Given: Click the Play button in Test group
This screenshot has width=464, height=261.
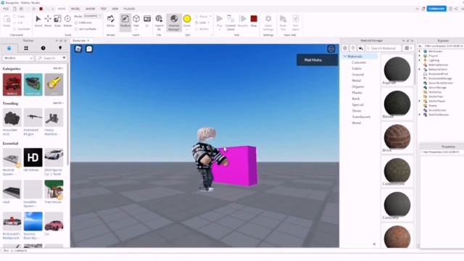Looking at the screenshot, I should pos(219,22).
